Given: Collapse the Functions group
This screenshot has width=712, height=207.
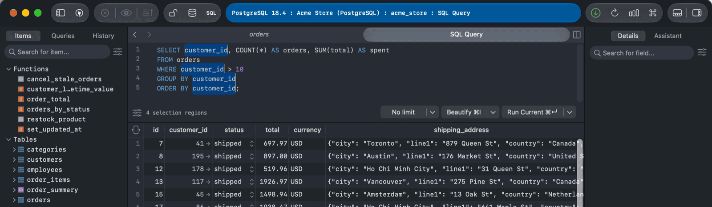Looking at the screenshot, I should 8,69.
